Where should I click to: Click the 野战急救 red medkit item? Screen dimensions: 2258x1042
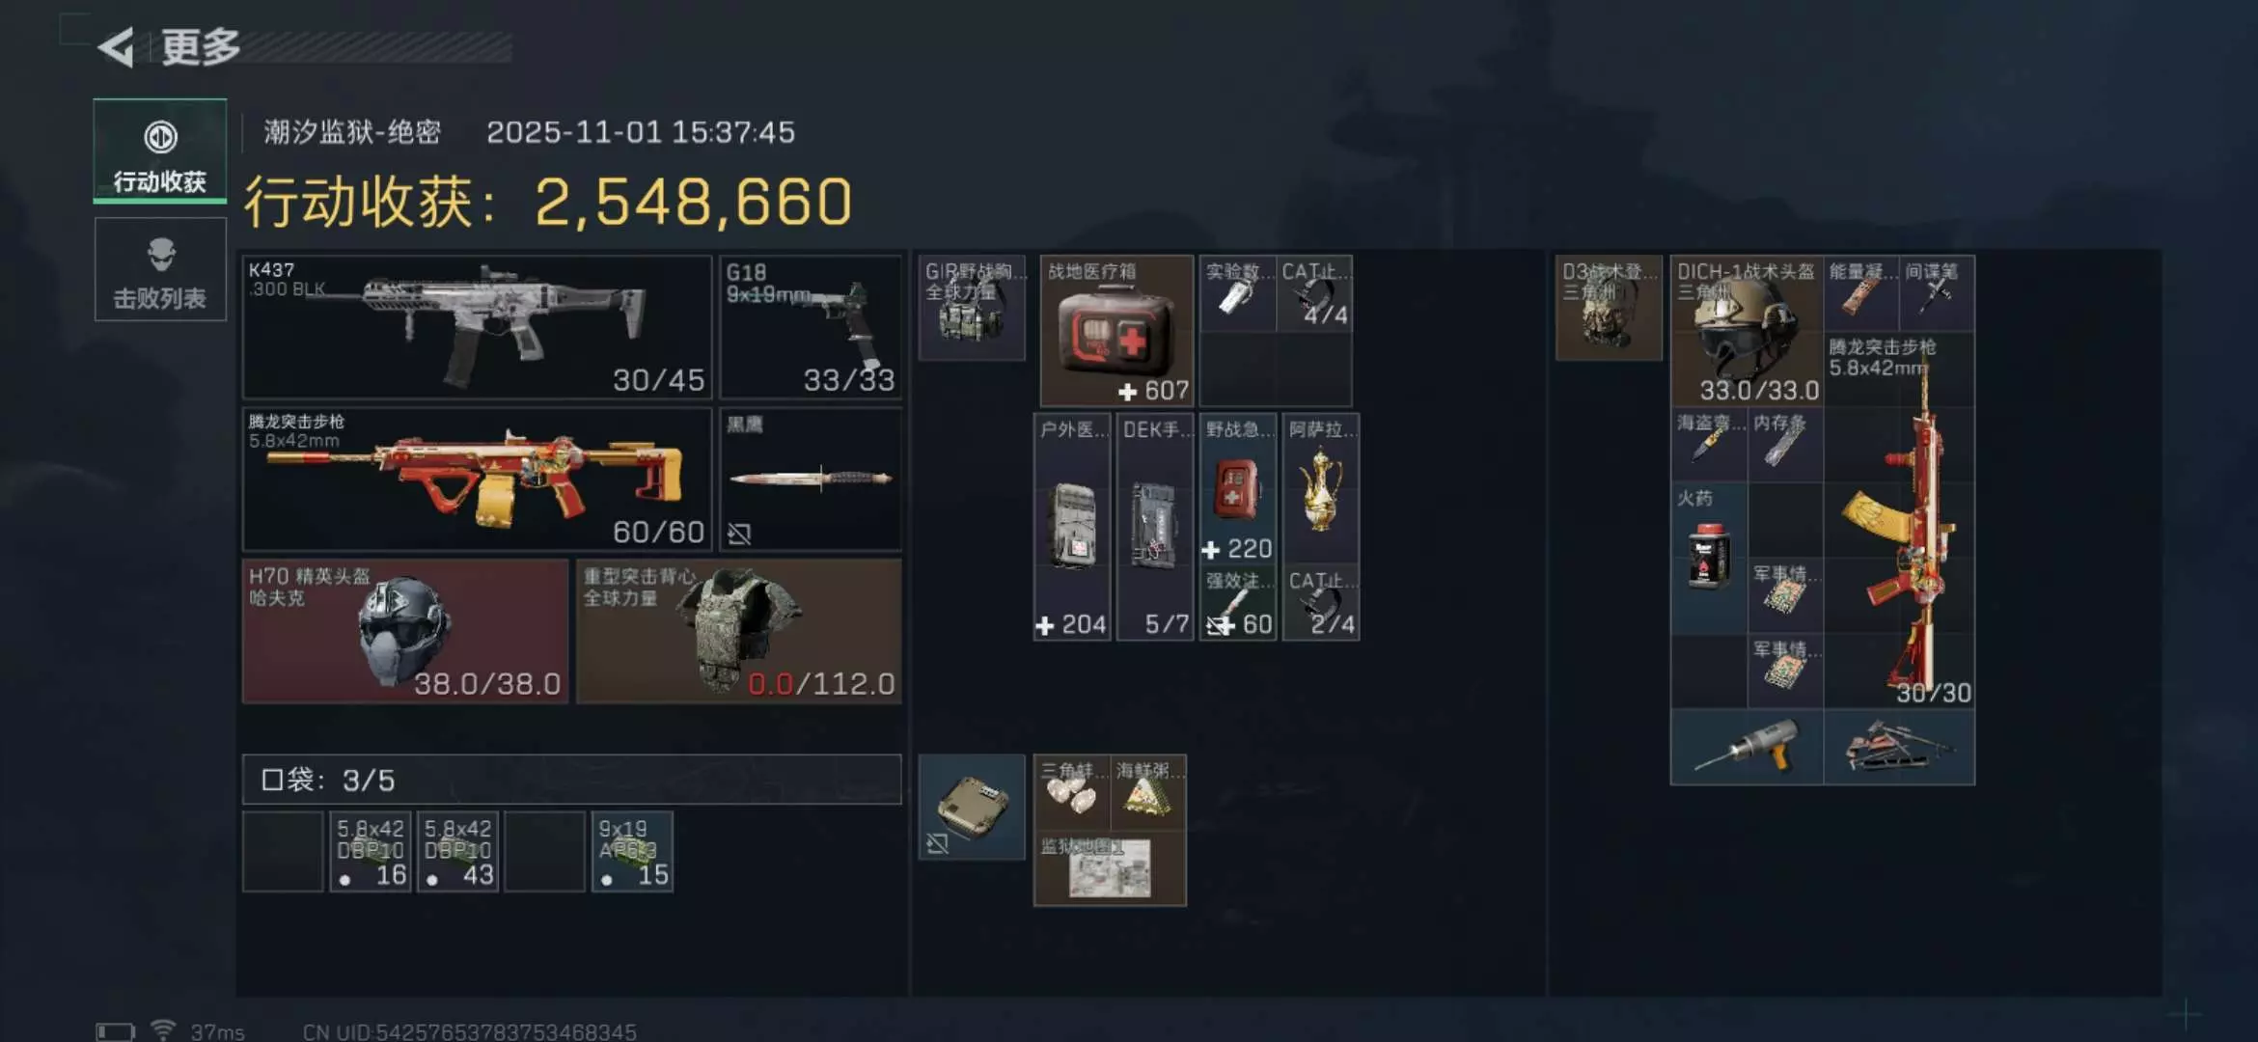click(x=1238, y=489)
